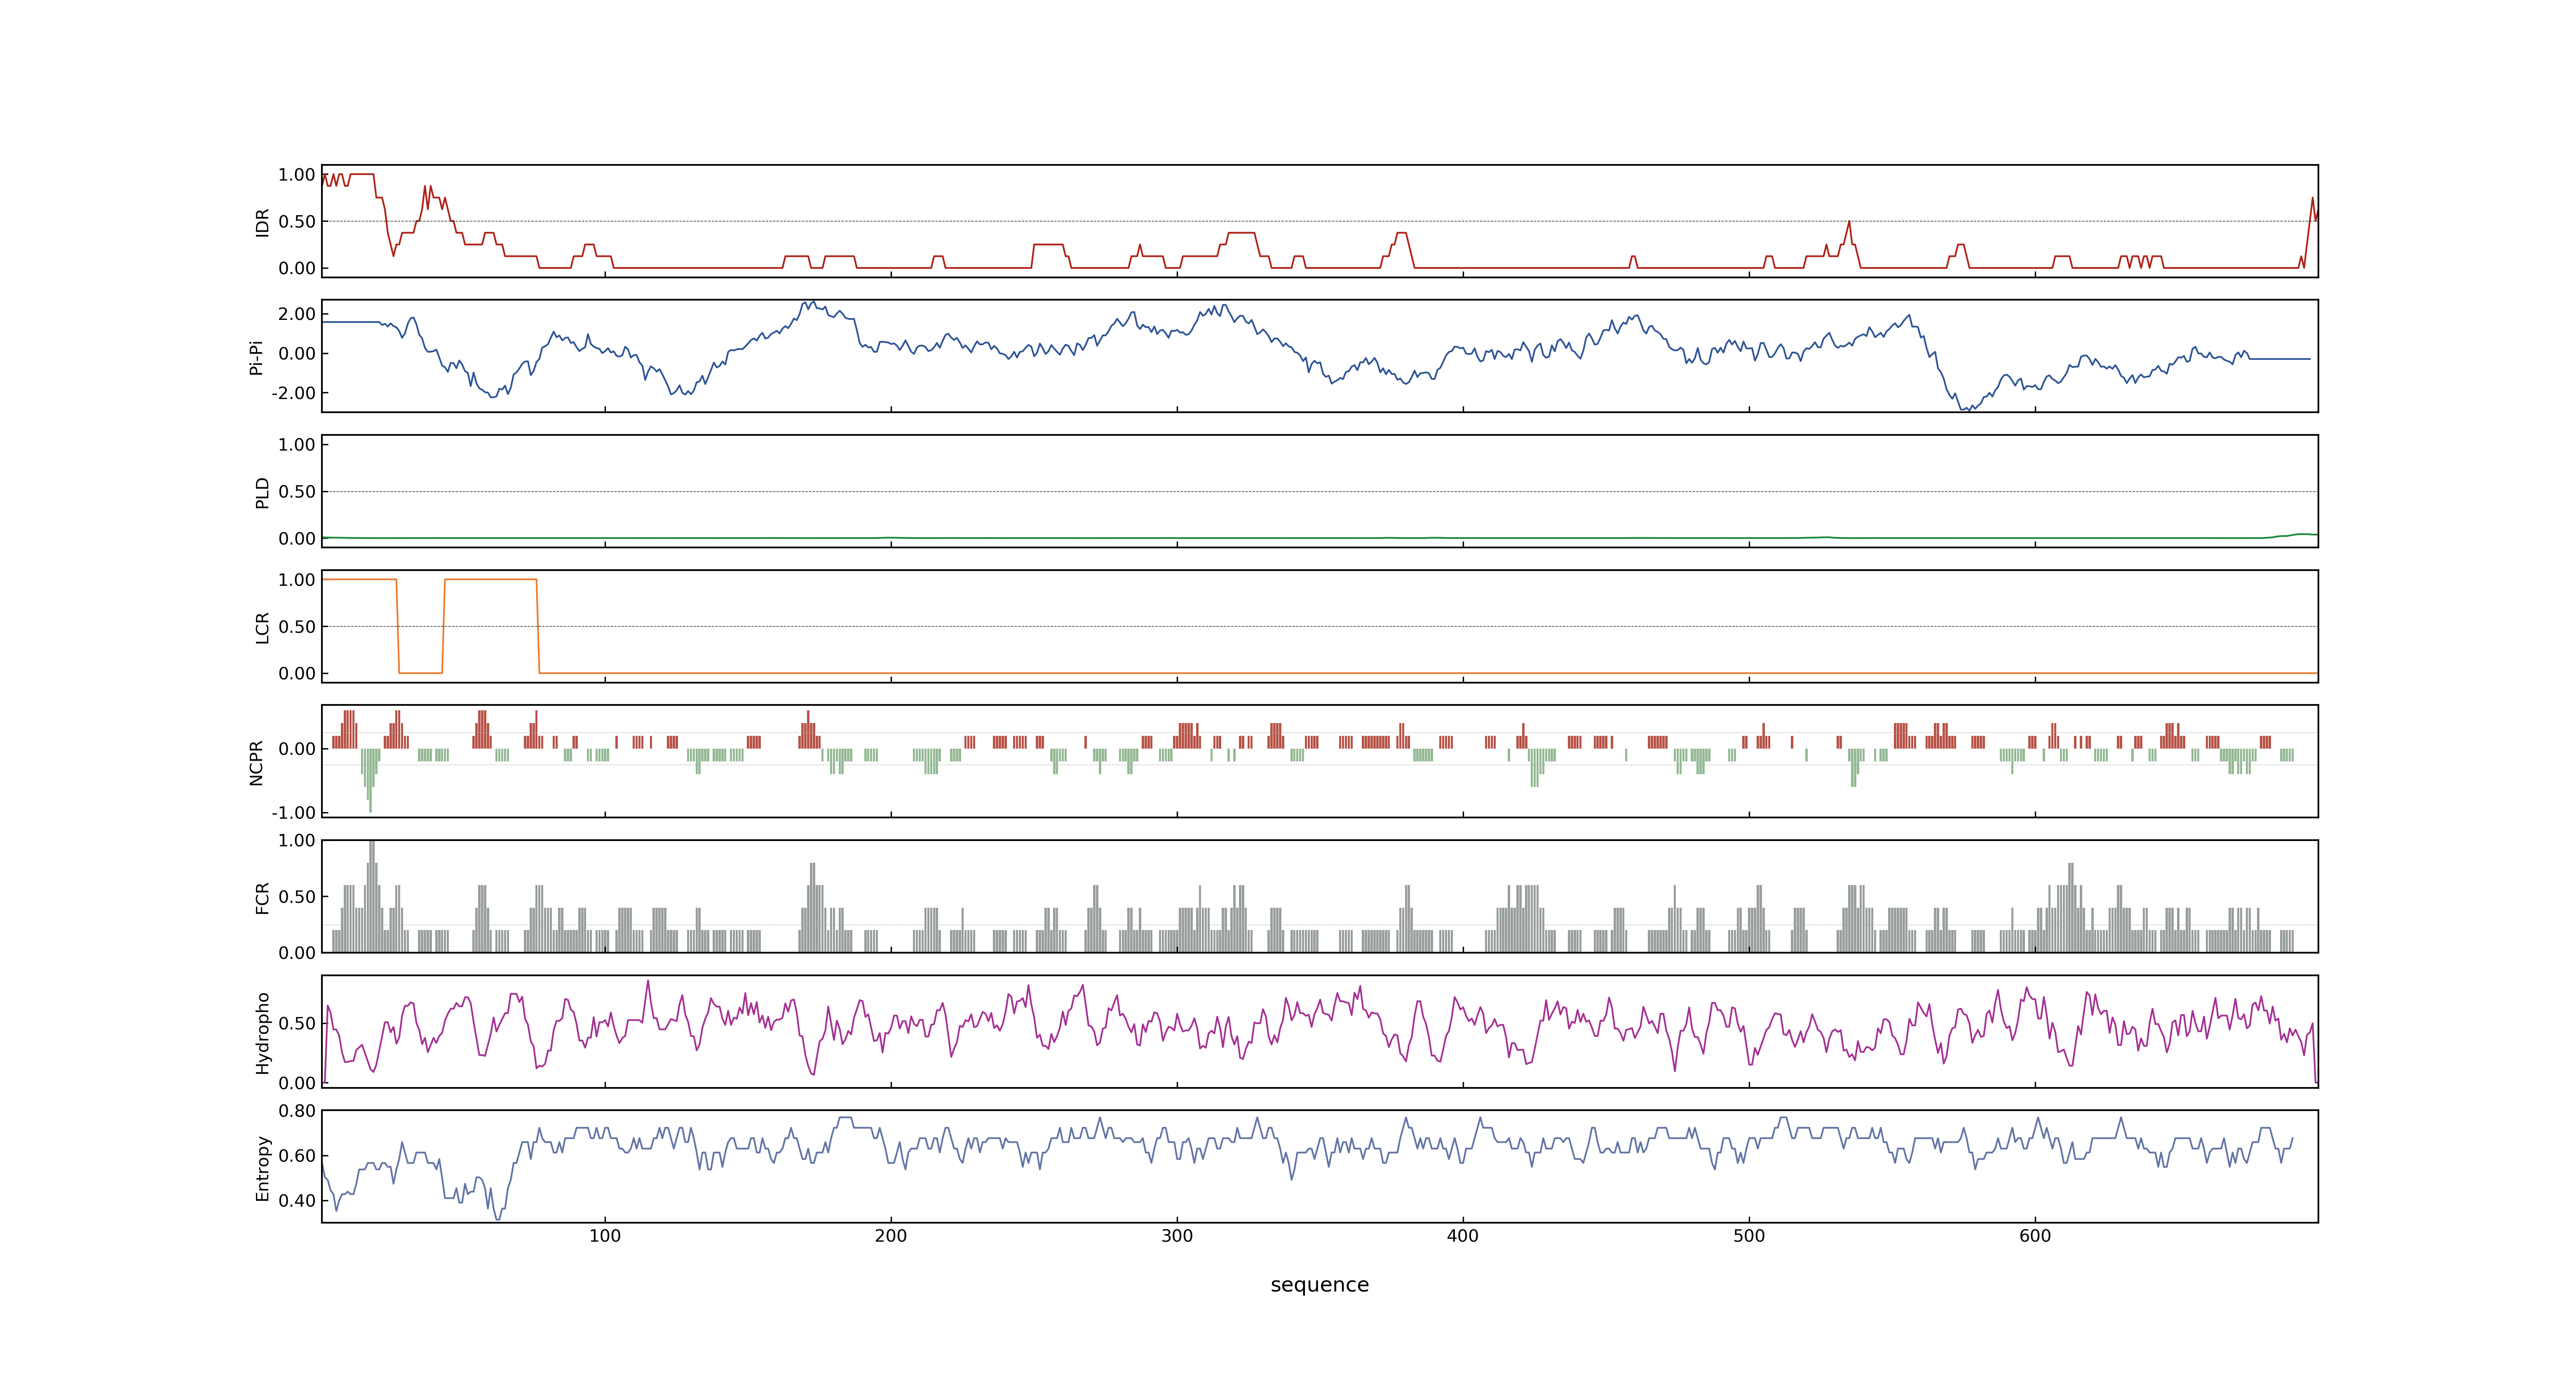The image size is (2576, 1374).
Task: Click the 1.00 tick of IDR panel
Action: (x=297, y=175)
